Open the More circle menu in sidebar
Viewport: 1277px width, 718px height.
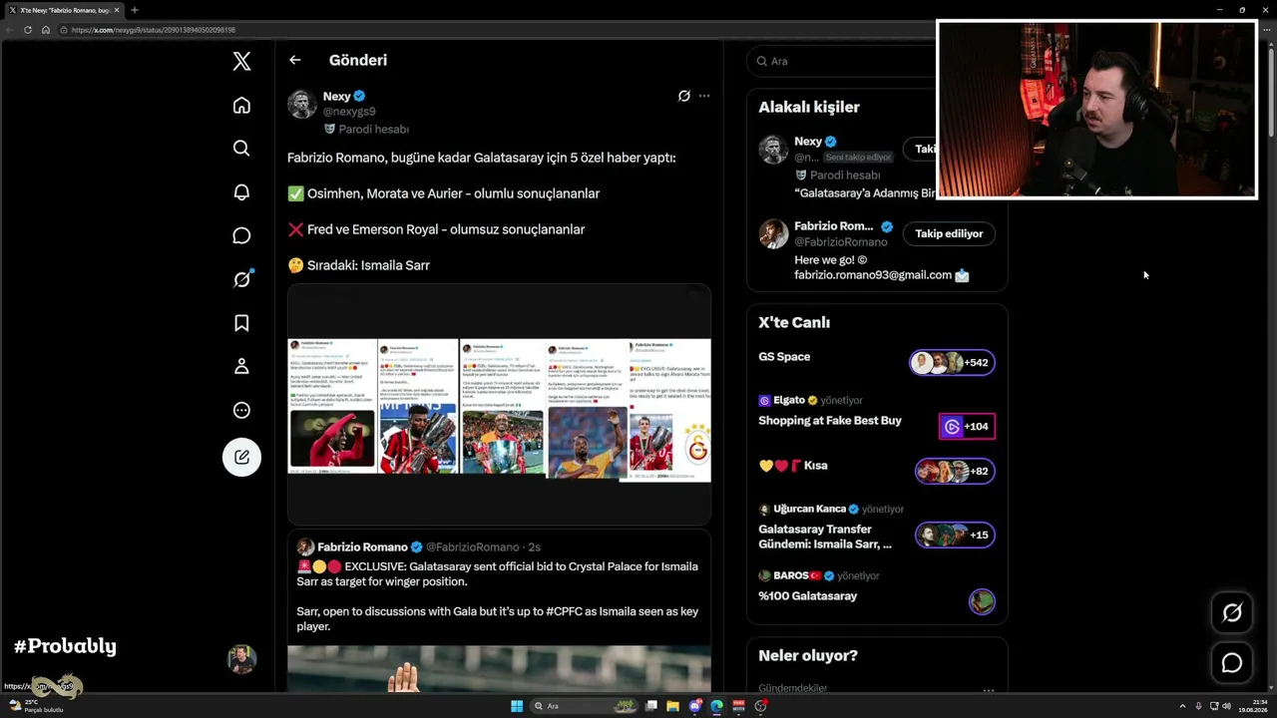(241, 410)
